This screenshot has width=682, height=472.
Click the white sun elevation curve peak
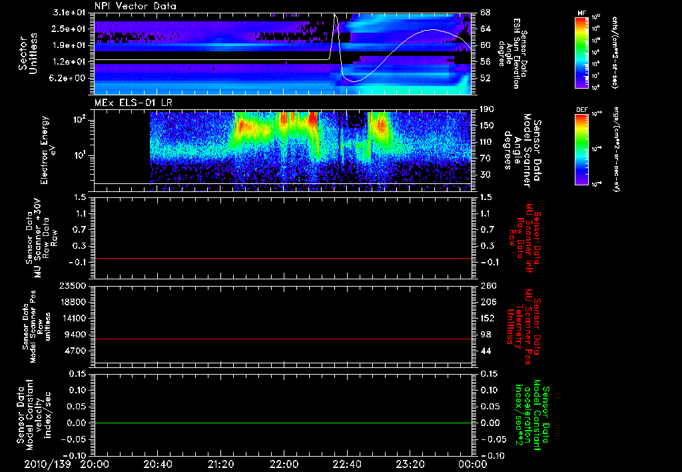(x=334, y=15)
